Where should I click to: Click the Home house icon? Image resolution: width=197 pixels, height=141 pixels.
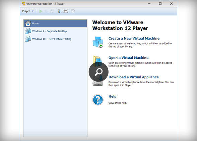click(x=28, y=23)
